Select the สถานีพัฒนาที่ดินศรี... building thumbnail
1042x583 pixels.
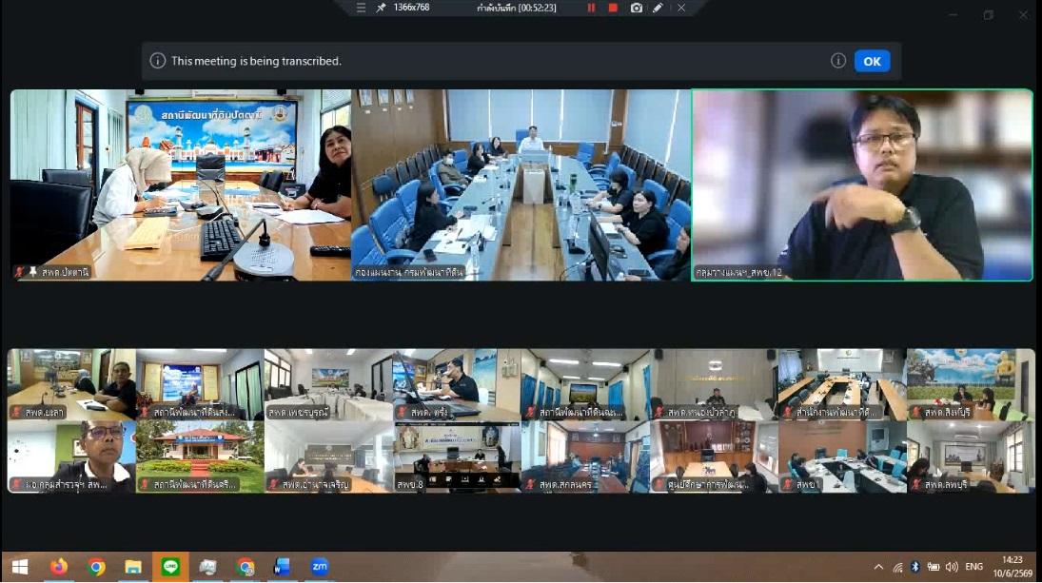pos(200,457)
